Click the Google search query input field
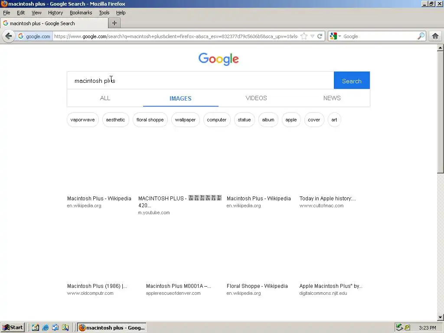 coord(200,81)
